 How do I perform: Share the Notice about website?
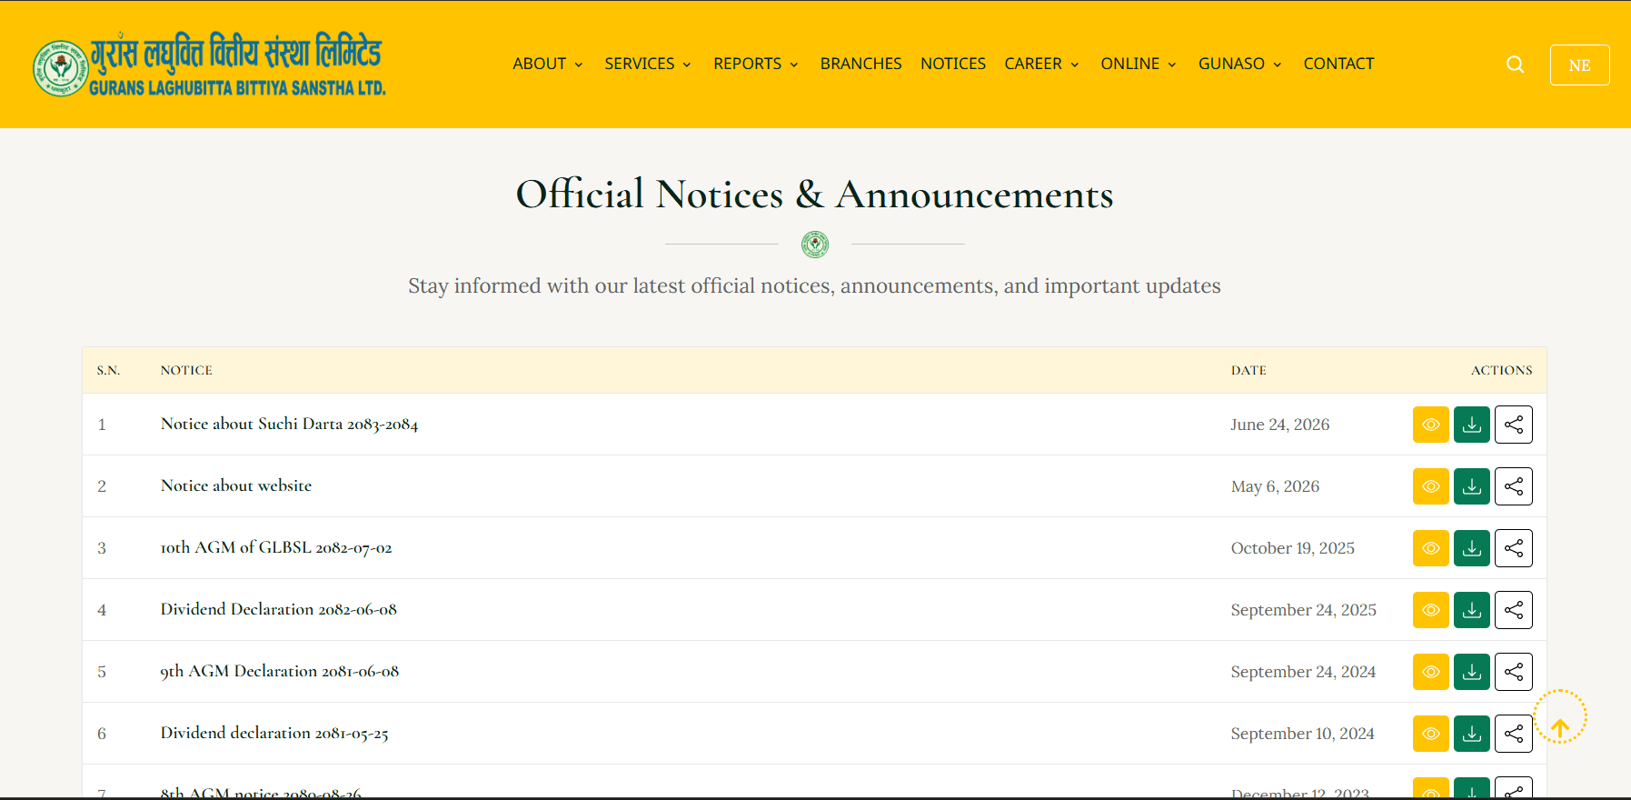(1513, 486)
